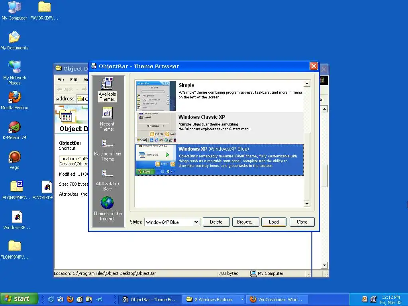
Task: Open the Edit menu in Explorer window
Action: (74, 80)
